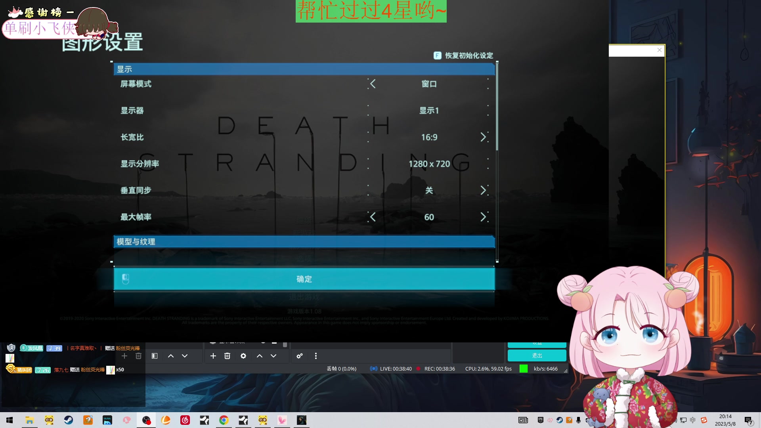Open audio mixer advanced settings gears
Image resolution: width=761 pixels, height=428 pixels.
[x=300, y=356]
